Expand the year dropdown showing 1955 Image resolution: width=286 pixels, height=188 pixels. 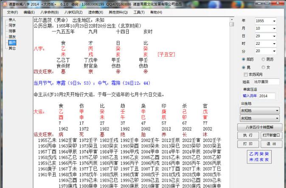pos(274,21)
